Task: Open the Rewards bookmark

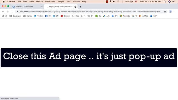Action: click(125, 16)
